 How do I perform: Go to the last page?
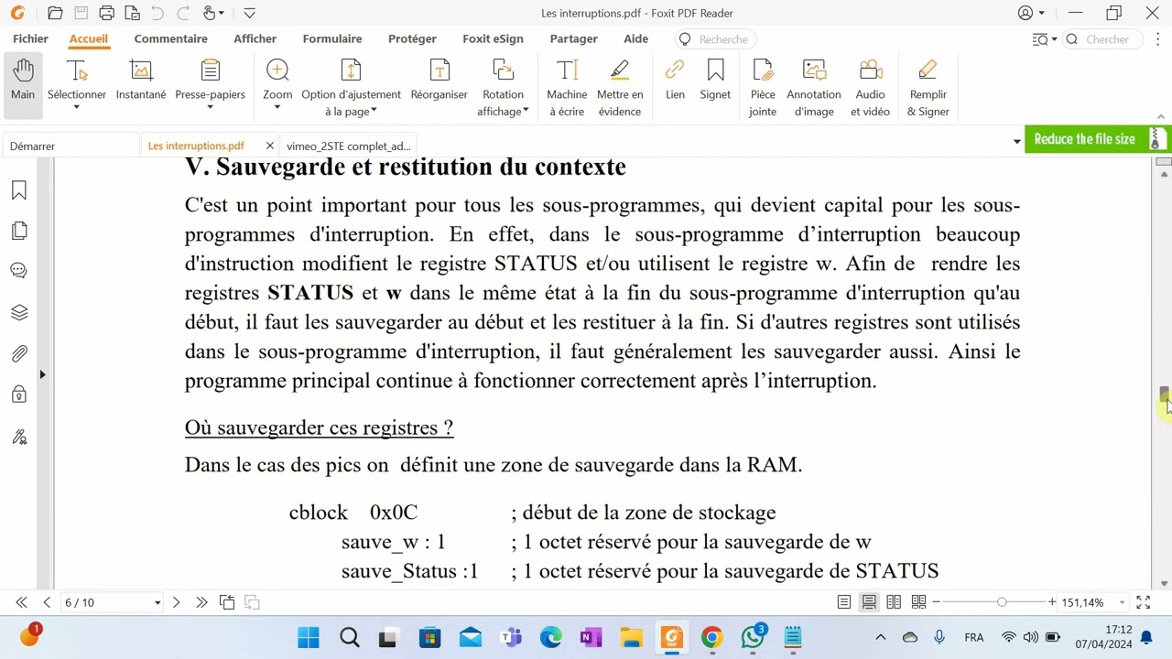201,602
